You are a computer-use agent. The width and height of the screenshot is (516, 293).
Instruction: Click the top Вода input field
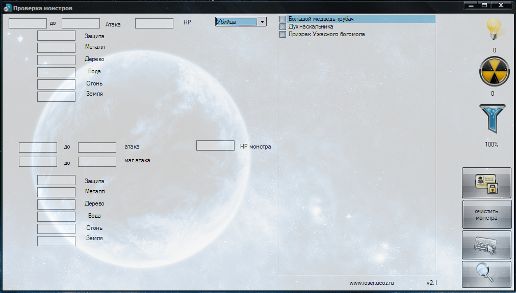click(56, 72)
